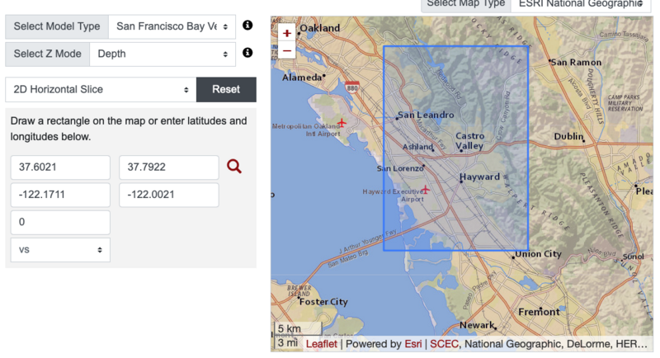This screenshot has width=660, height=358.
Task: Follow the Esri link in attribution
Action: point(413,344)
